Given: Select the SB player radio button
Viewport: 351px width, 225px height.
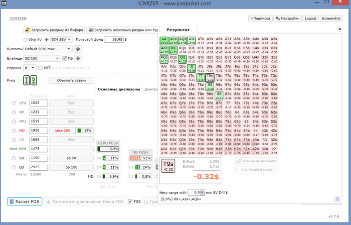Looking at the screenshot, I should (14, 158).
